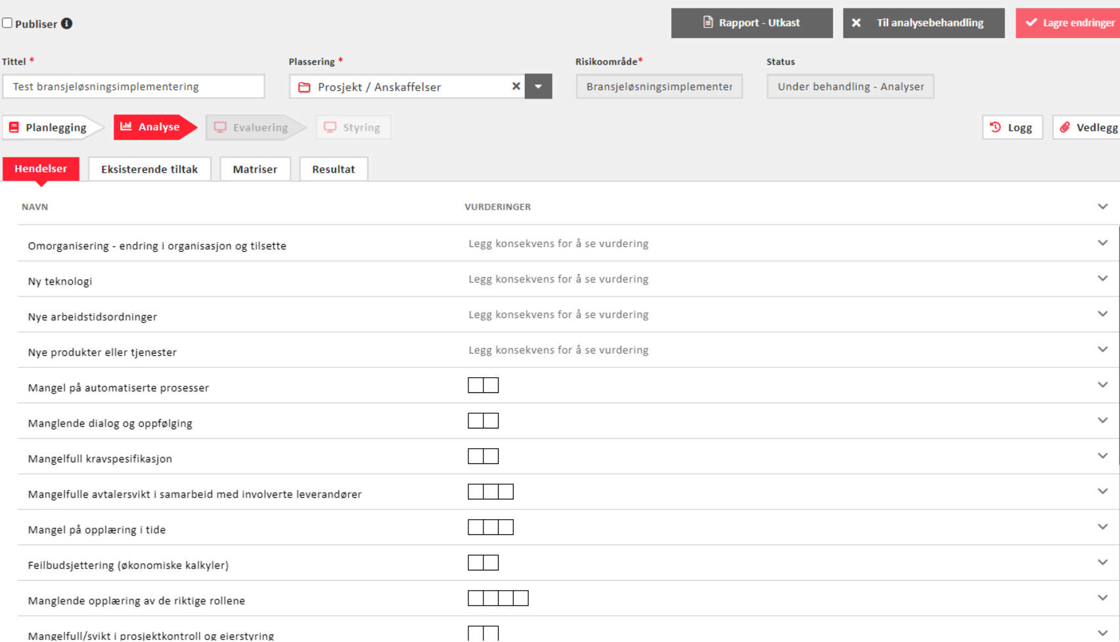Expand Mangel på opplæring i tide row
The image size is (1120, 642).
click(1102, 527)
